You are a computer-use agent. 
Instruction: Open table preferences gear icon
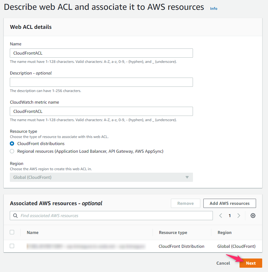(x=253, y=216)
